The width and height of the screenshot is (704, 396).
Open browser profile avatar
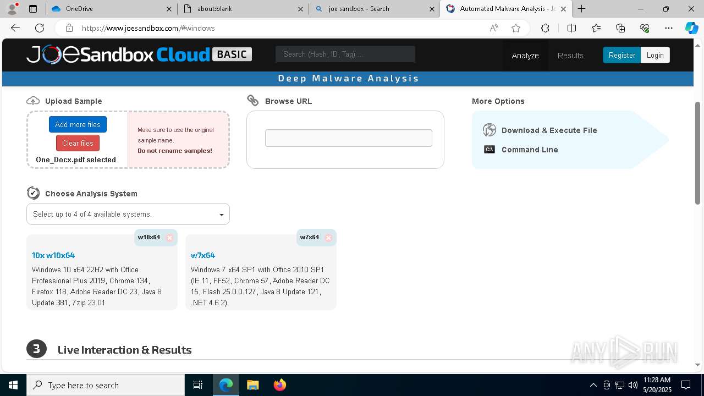pyautogui.click(x=12, y=9)
